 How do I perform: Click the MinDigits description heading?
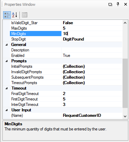click(x=13, y=124)
